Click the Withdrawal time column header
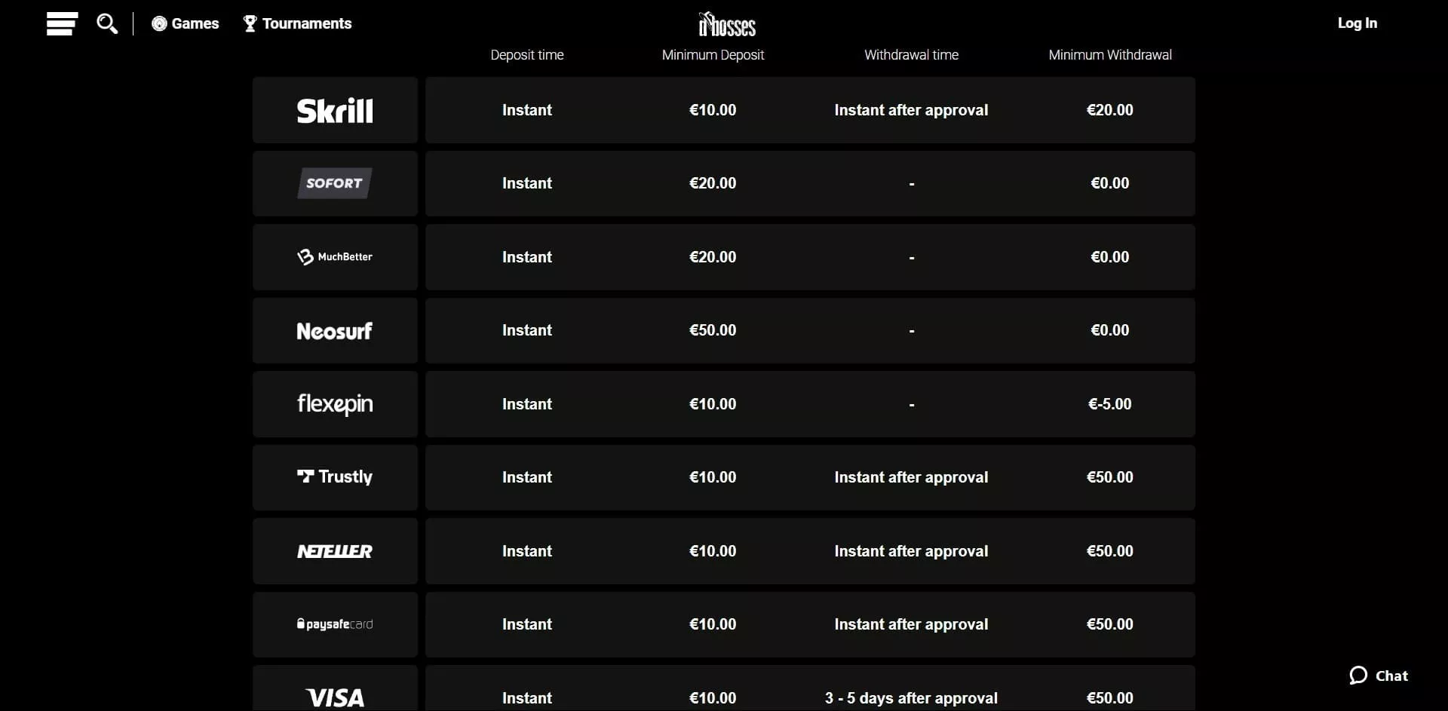Screen dimensions: 1448x711 click(911, 55)
